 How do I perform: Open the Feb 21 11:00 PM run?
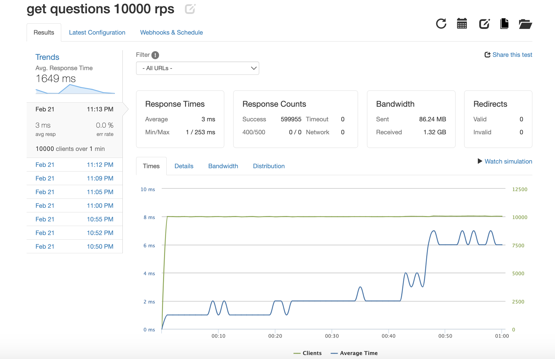coord(75,206)
